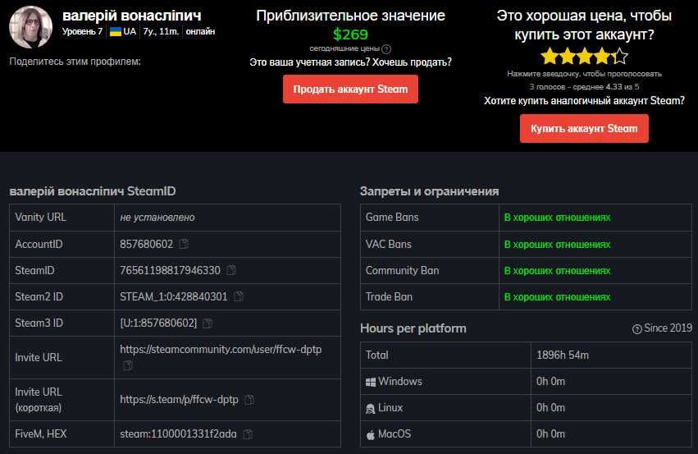Click the 7y., 11m. account age

pos(161,32)
